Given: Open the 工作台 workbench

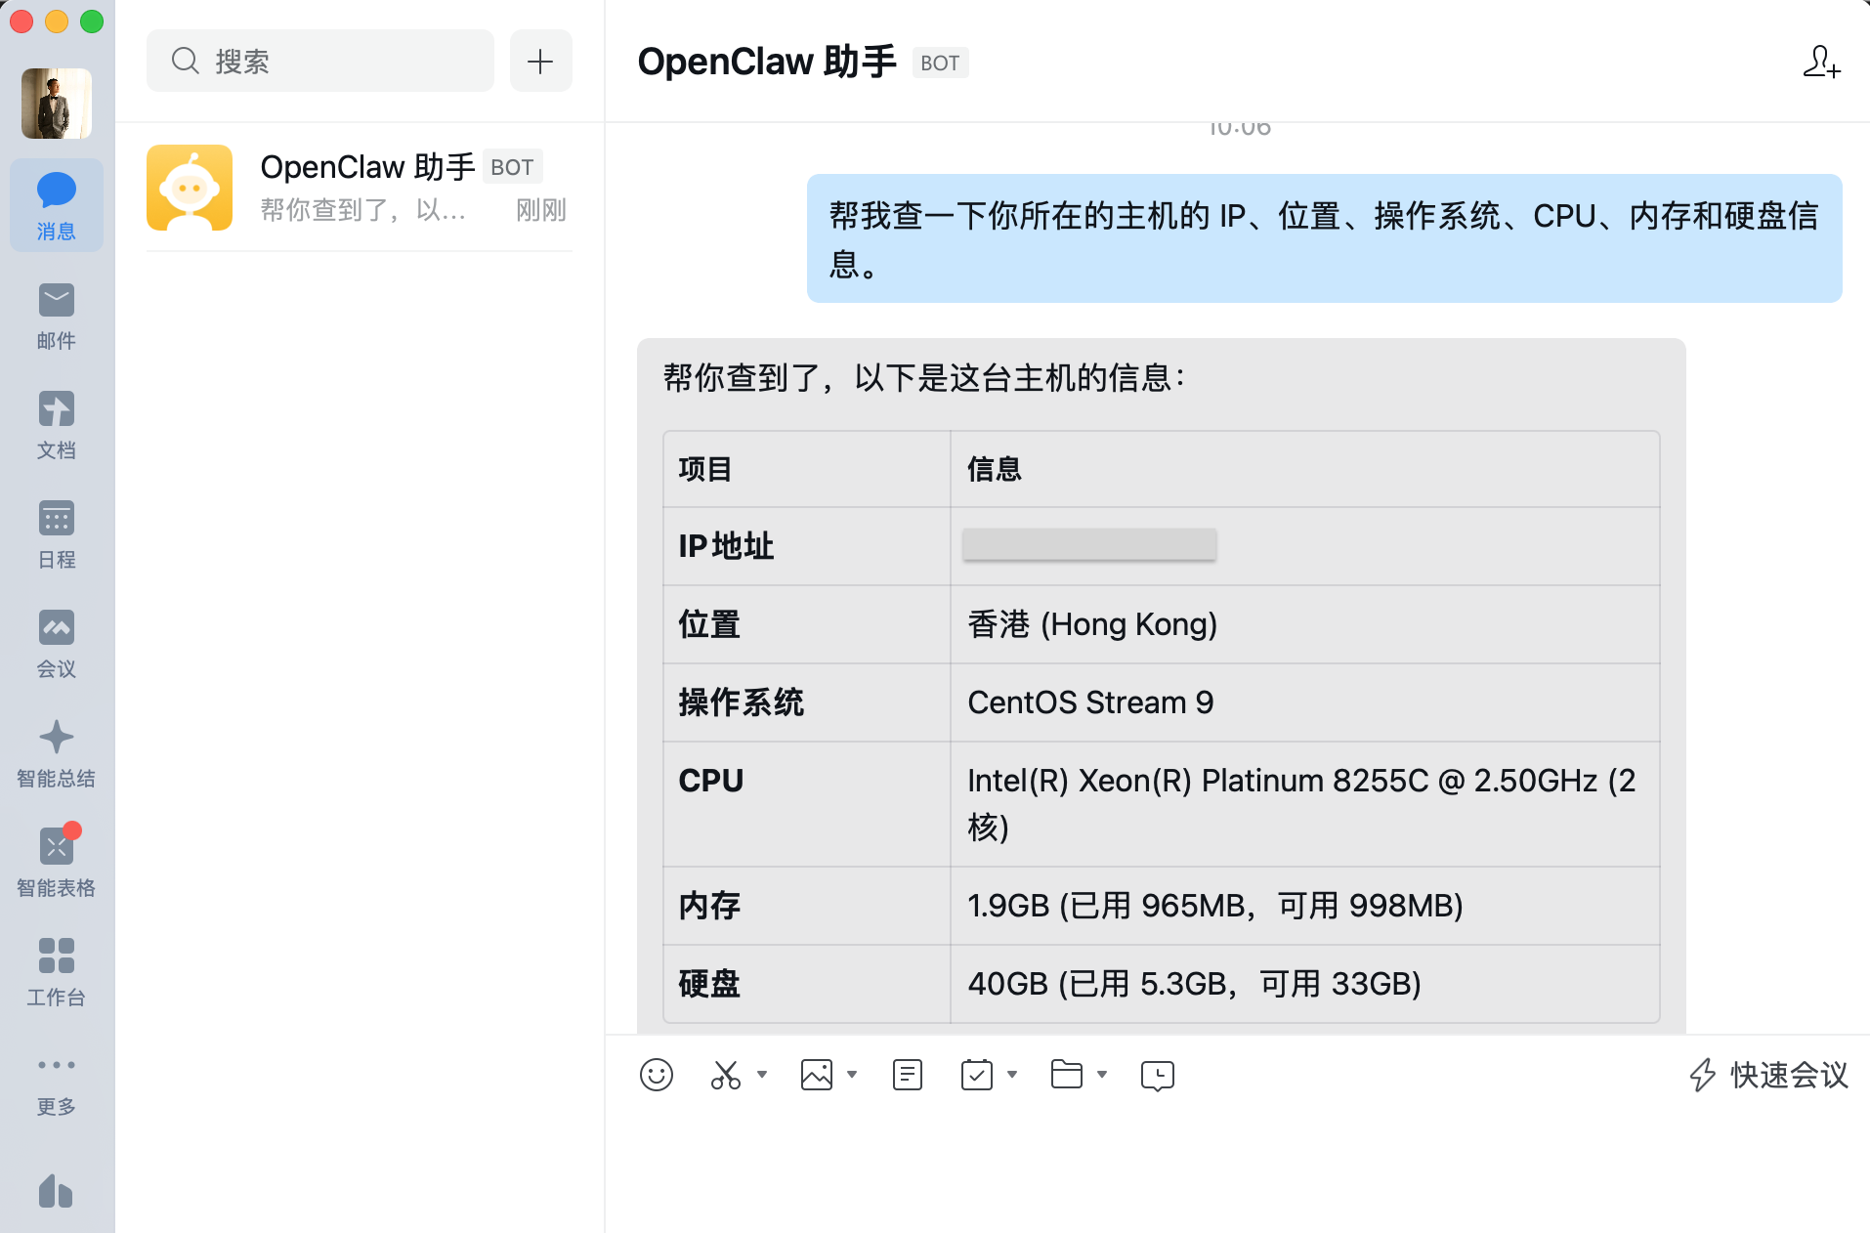Looking at the screenshot, I should [x=56, y=972].
